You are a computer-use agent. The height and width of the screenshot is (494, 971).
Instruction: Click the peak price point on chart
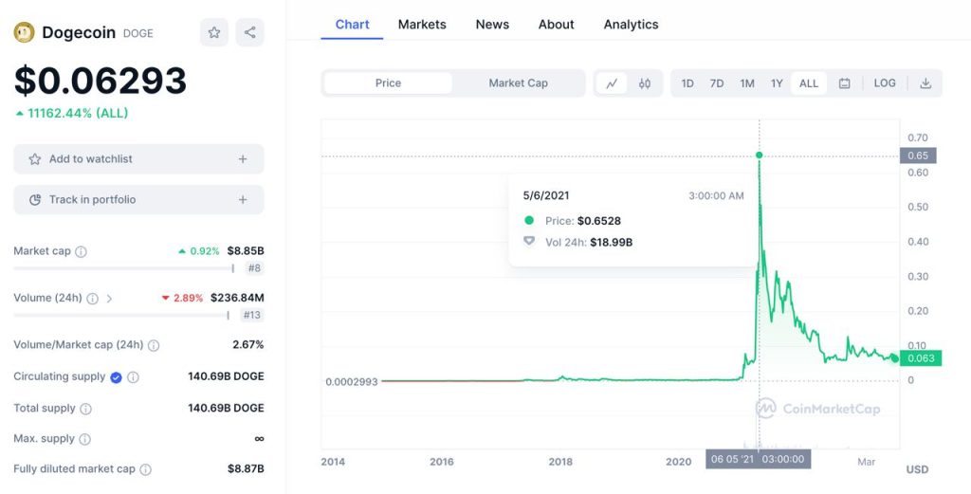coord(759,155)
